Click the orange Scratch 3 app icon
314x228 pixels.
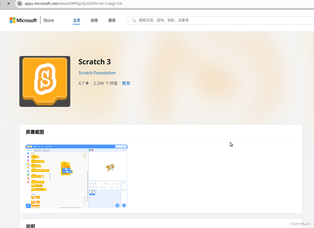(45, 81)
